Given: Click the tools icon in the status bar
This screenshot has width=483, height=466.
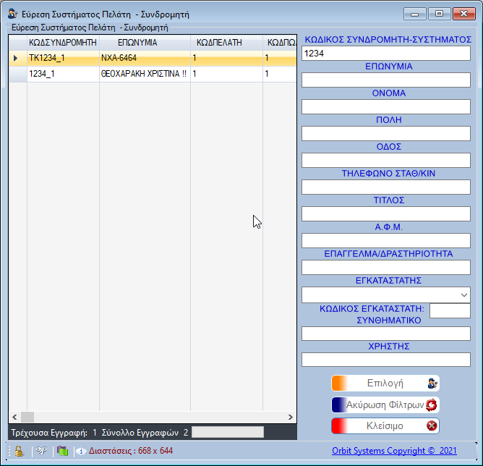Looking at the screenshot, I should 42,451.
